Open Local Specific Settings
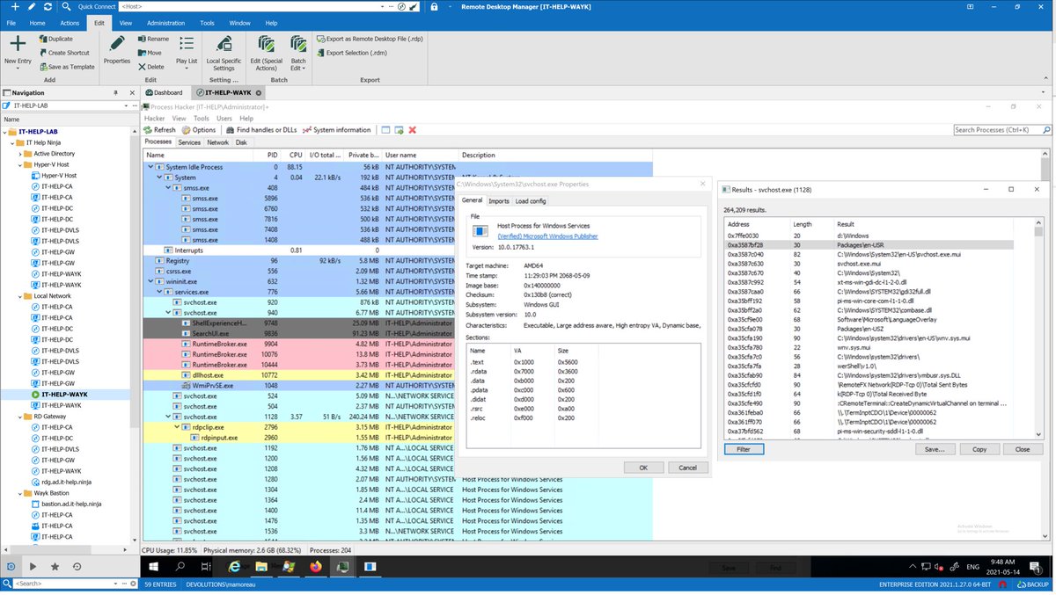The height and width of the screenshot is (595, 1056). point(224,53)
